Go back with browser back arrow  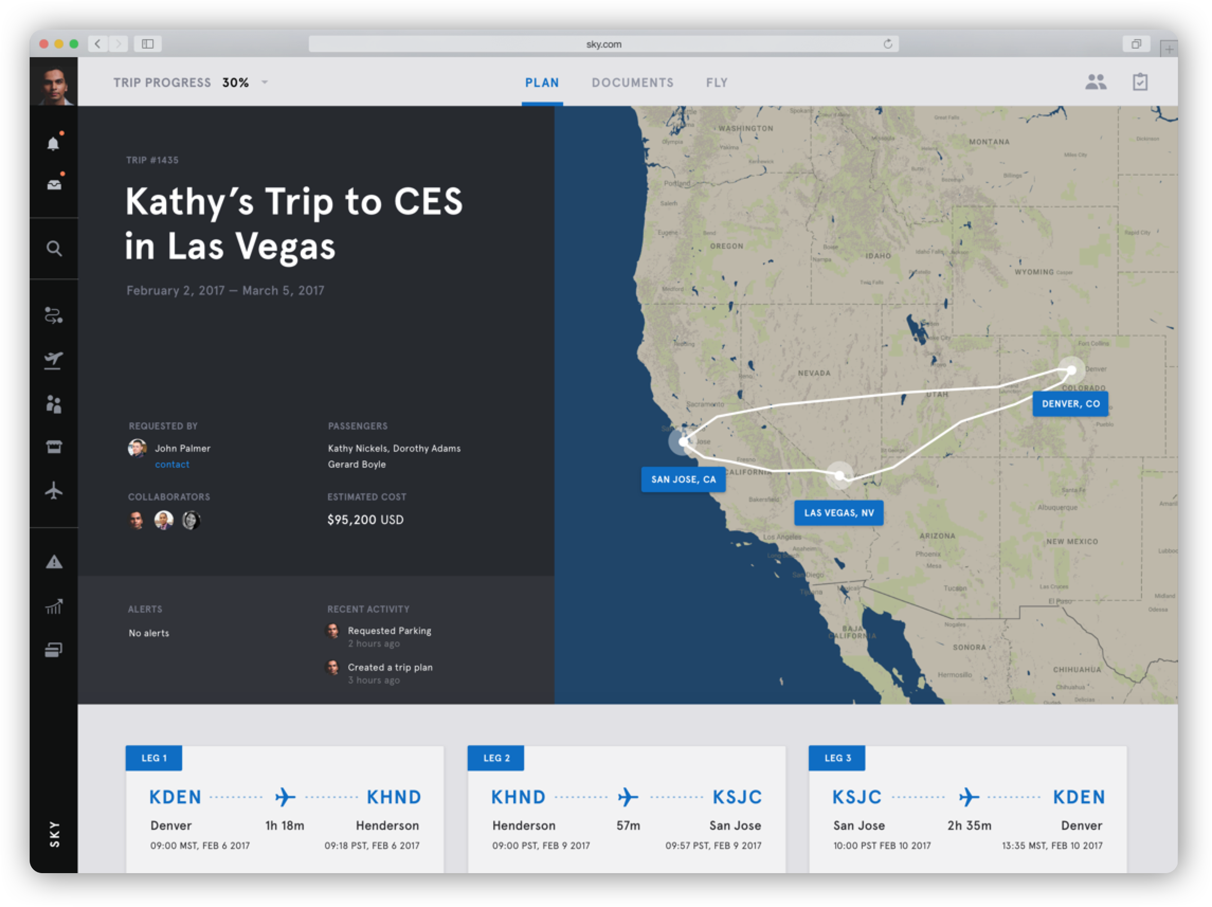point(98,44)
